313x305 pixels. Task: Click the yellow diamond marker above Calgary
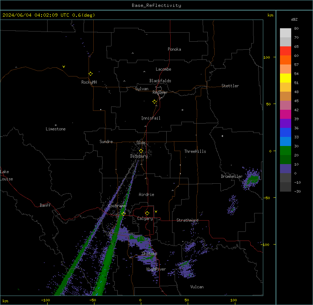tap(147, 213)
